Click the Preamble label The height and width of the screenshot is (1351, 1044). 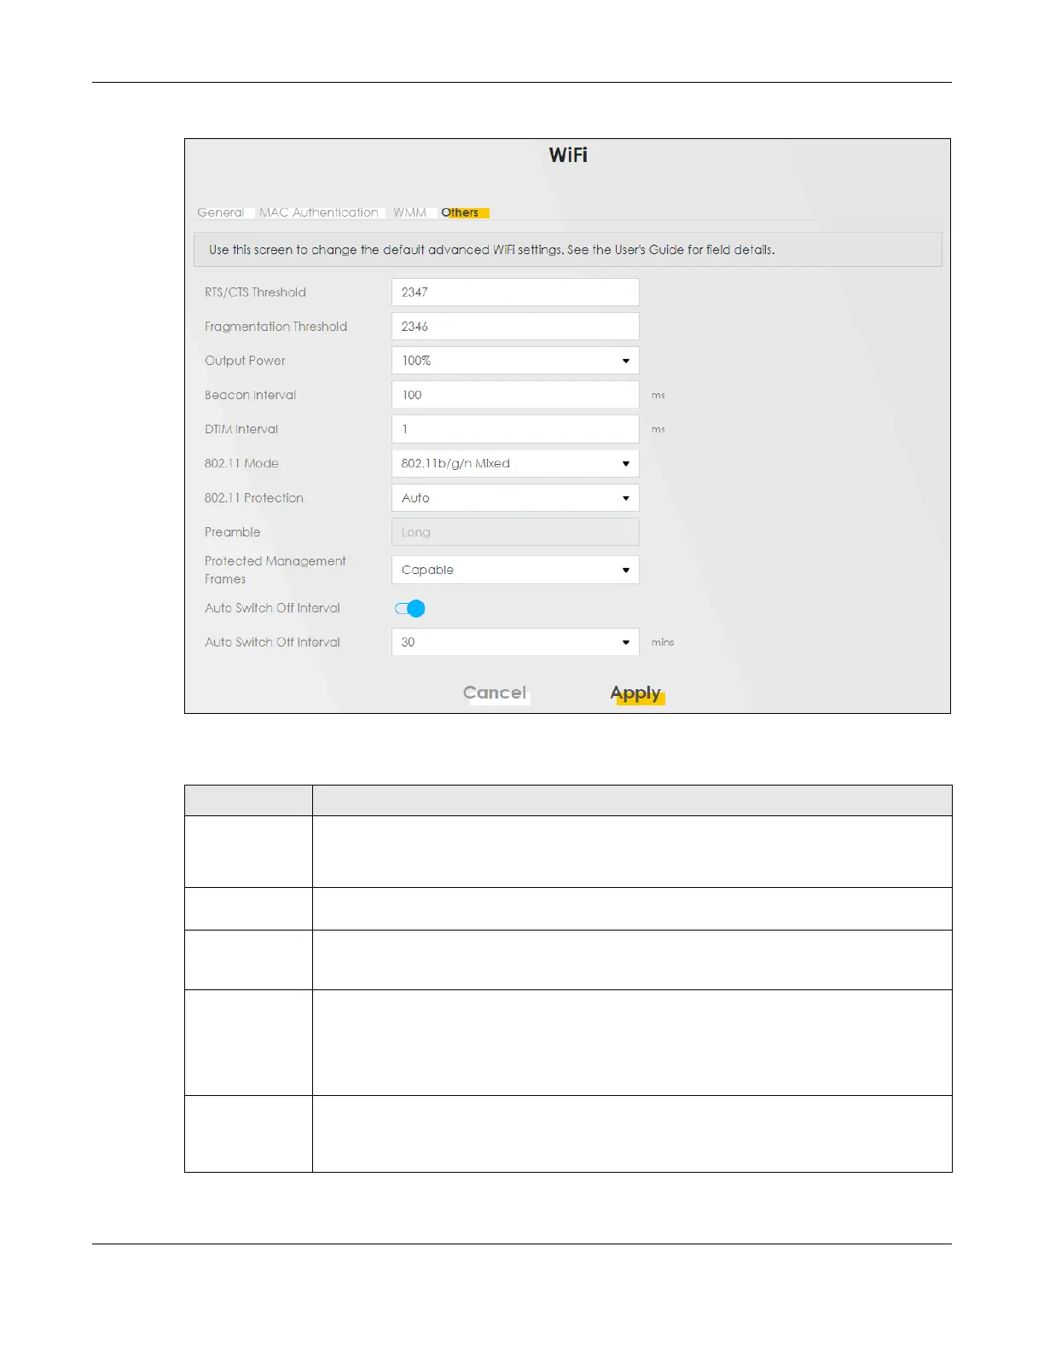coord(232,532)
